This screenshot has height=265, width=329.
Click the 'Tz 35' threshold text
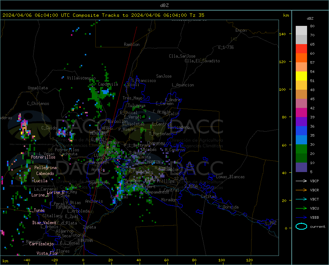pos(197,15)
